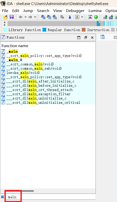Click the main filter text field
Viewport: 117px width, 202px height.
(x=50, y=197)
